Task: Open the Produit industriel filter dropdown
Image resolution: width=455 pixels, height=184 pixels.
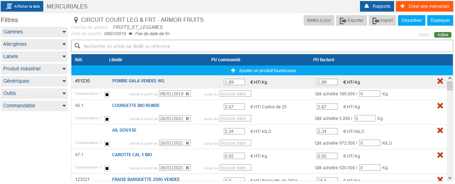Action: tap(34, 69)
